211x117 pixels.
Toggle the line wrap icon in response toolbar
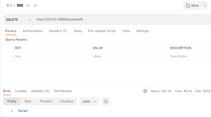[106, 102]
